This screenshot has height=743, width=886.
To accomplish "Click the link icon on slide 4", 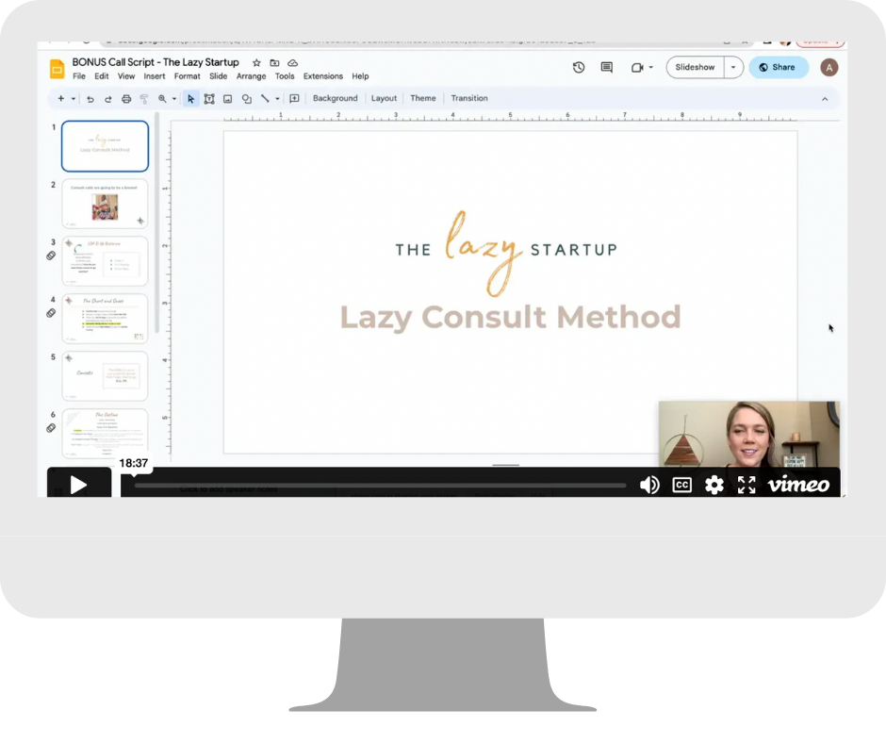I will pos(51,313).
